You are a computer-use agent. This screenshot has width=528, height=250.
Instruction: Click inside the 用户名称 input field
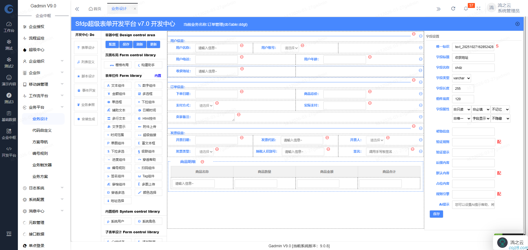(216, 47)
